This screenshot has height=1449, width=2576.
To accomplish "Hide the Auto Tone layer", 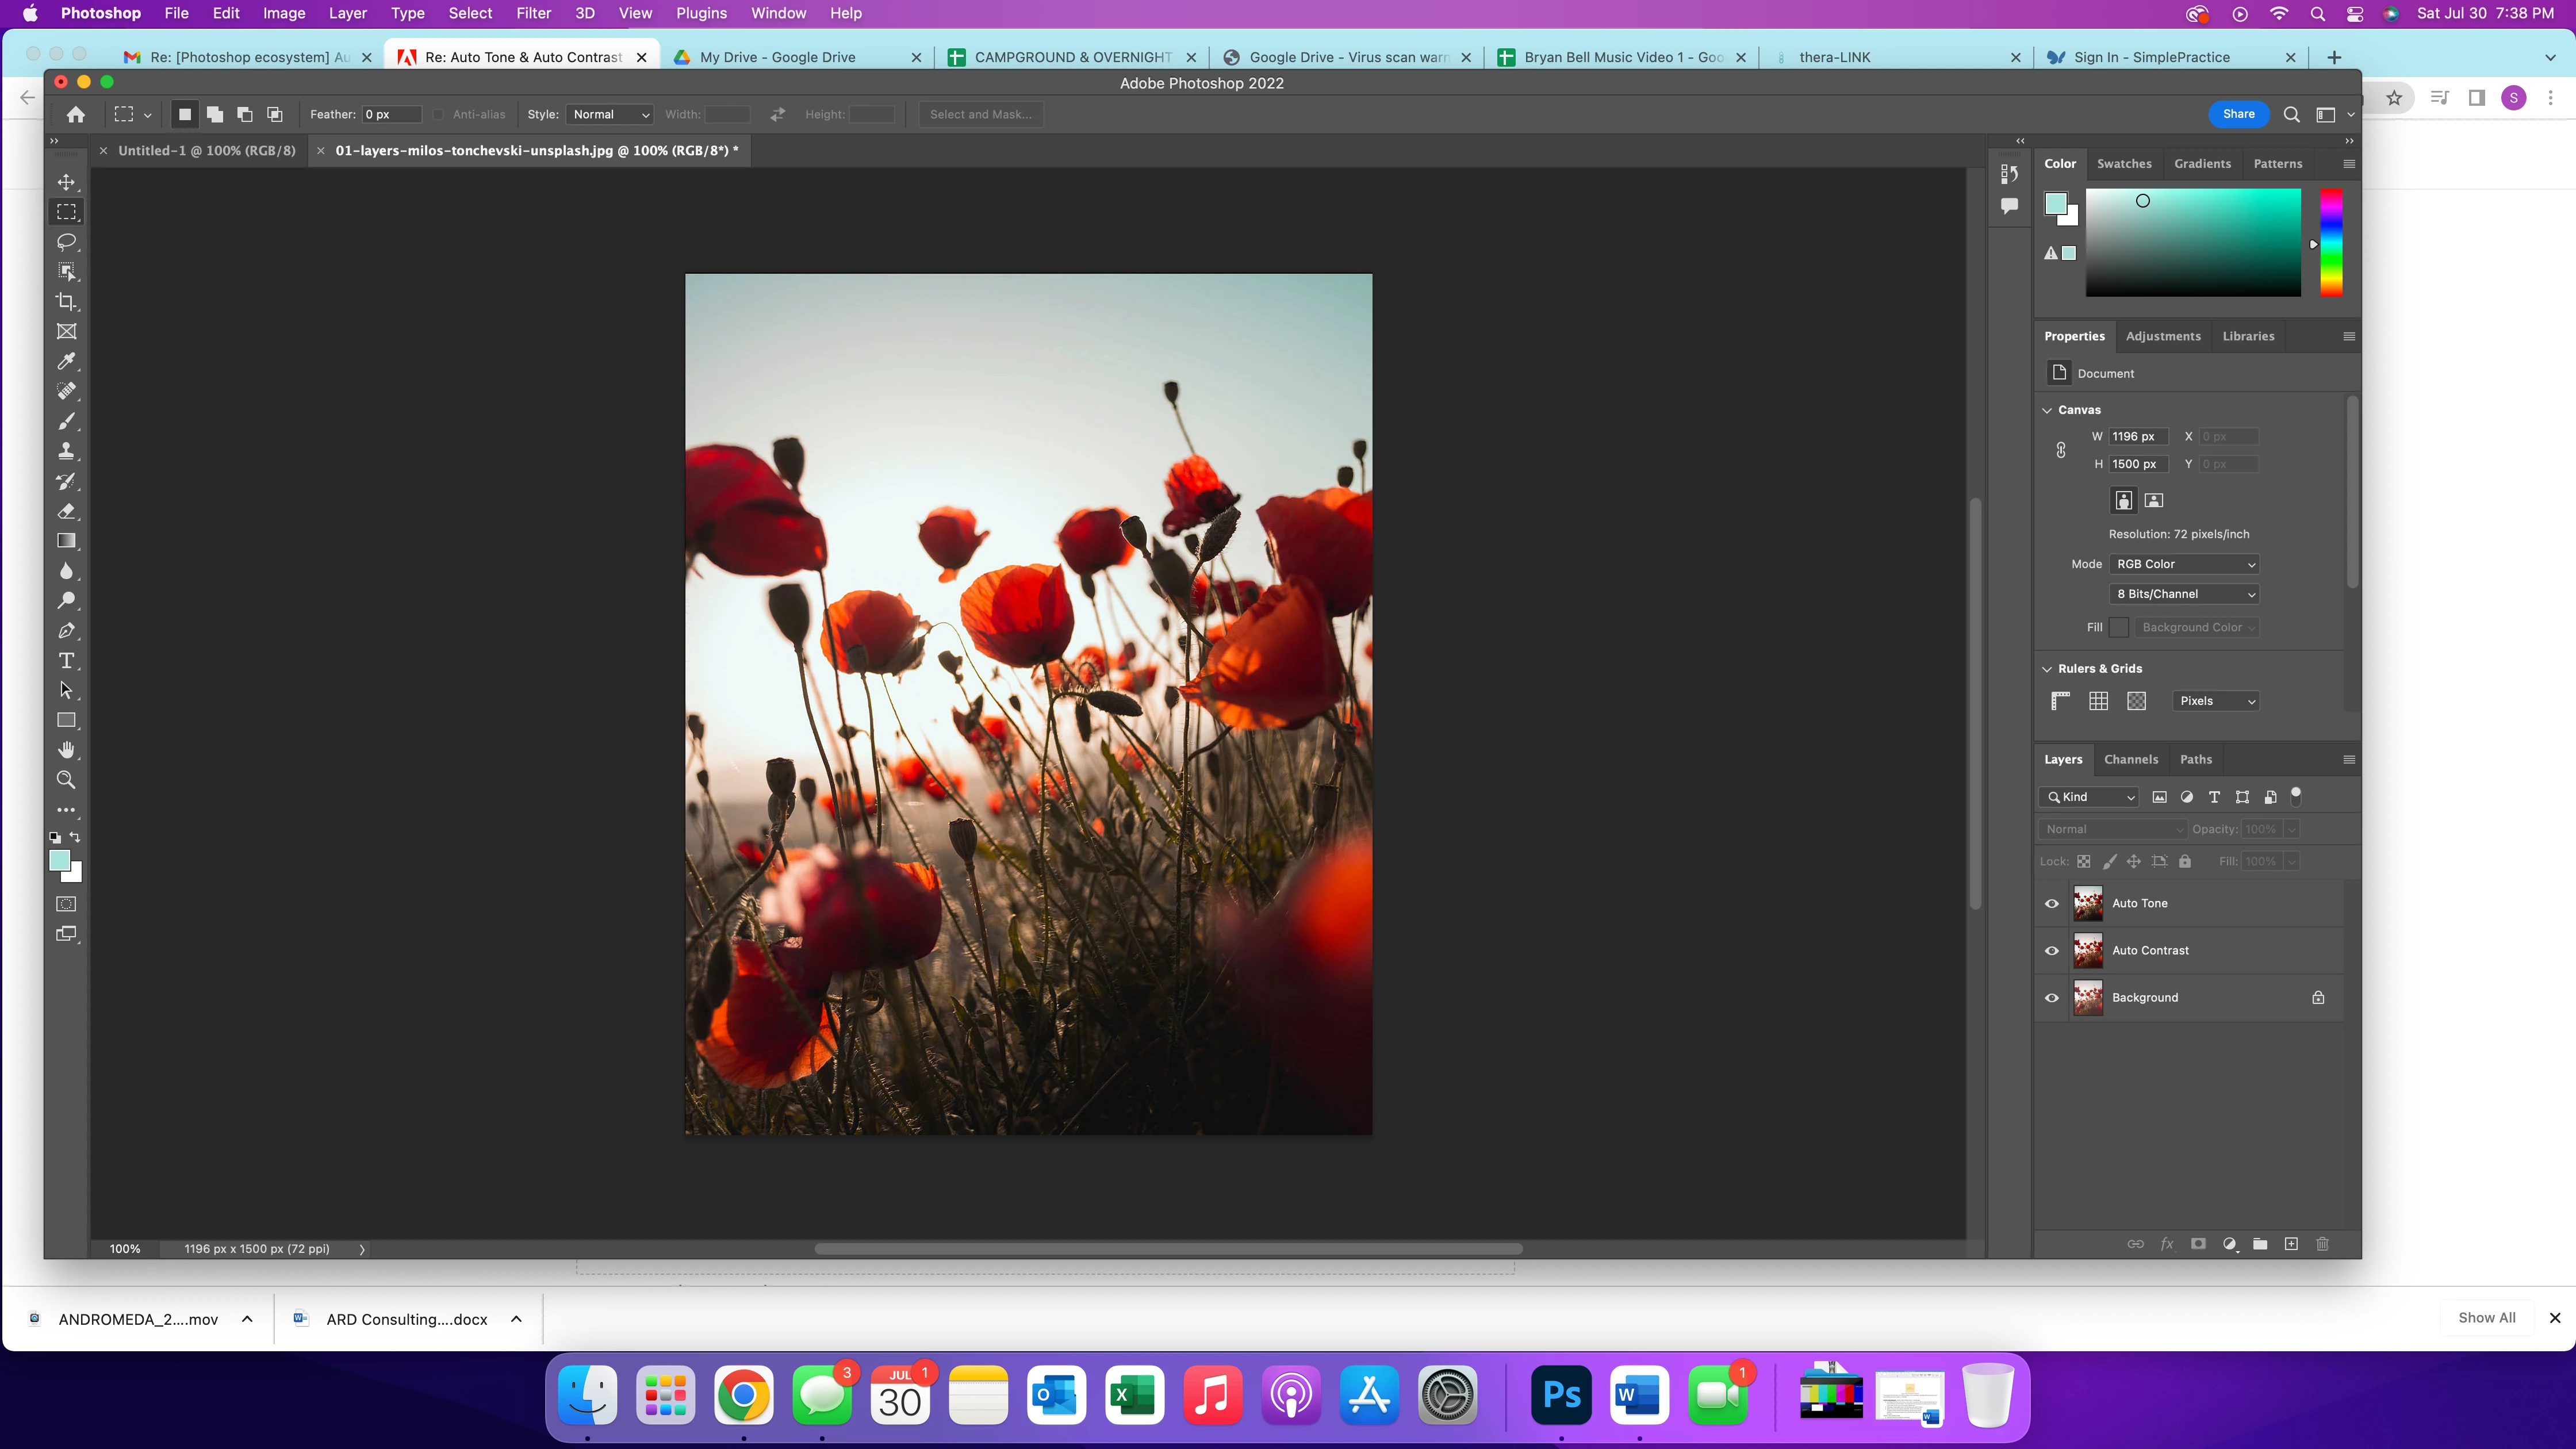I will (2052, 903).
